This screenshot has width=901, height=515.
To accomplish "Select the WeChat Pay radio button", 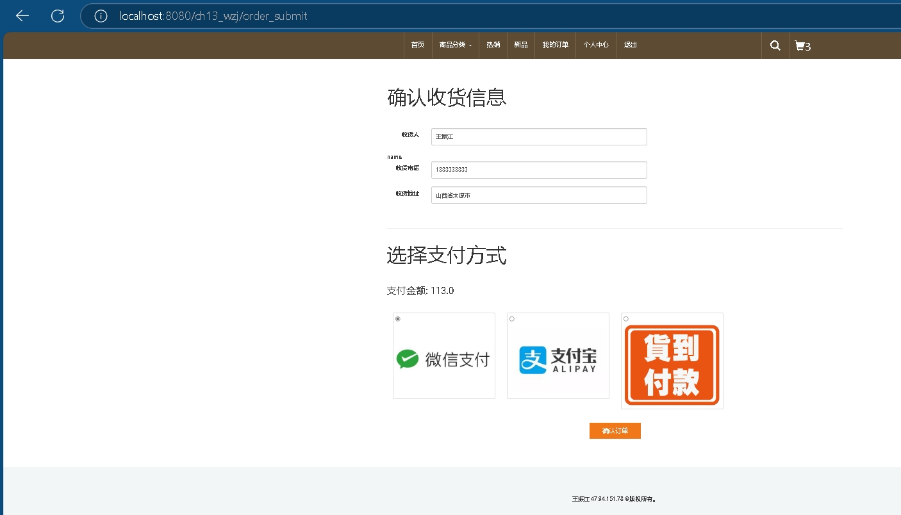I will click(x=398, y=319).
